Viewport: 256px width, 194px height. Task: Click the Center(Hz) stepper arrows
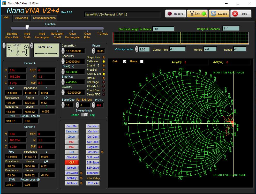63,51
